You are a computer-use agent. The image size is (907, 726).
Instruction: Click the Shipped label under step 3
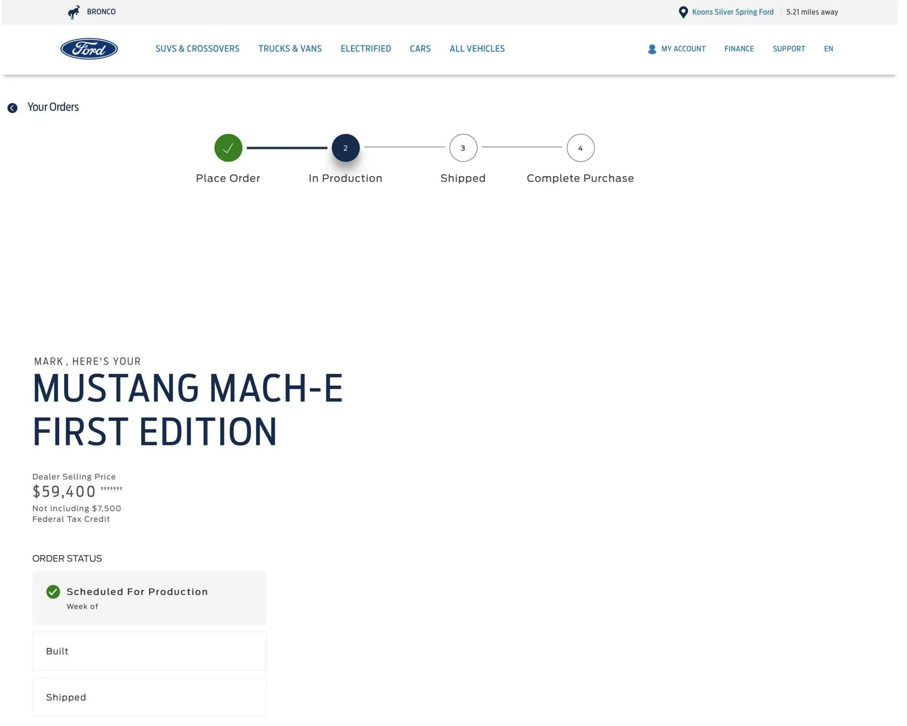tap(463, 179)
